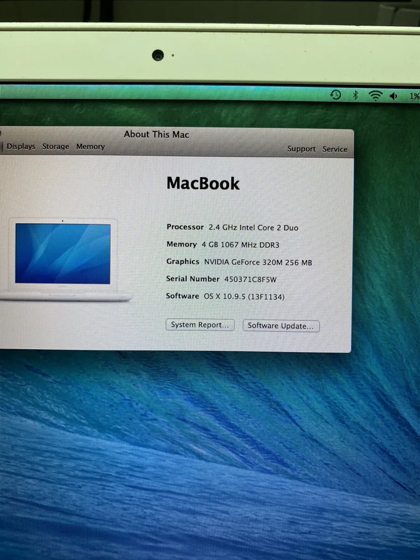Click the System Report button
The height and width of the screenshot is (560, 420).
coord(200,325)
